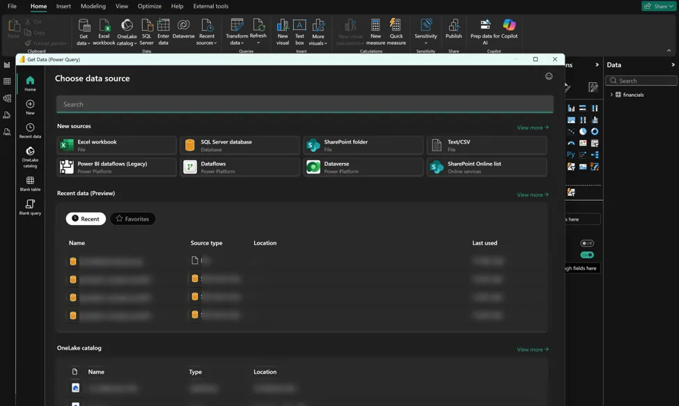Choose the SharePoint folder source card
Viewport: 679px width, 406px height.
pos(364,145)
